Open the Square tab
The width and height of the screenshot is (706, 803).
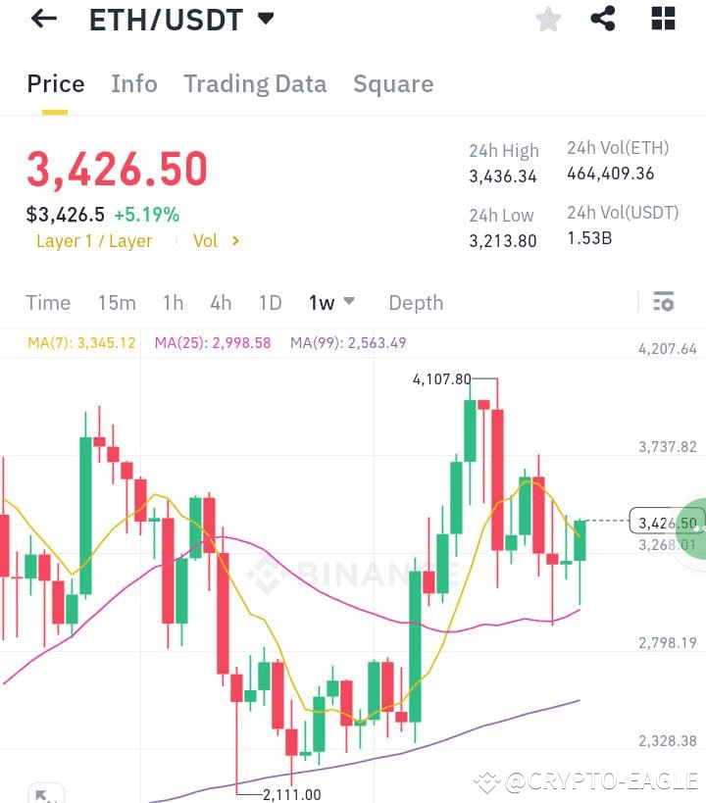click(x=393, y=84)
